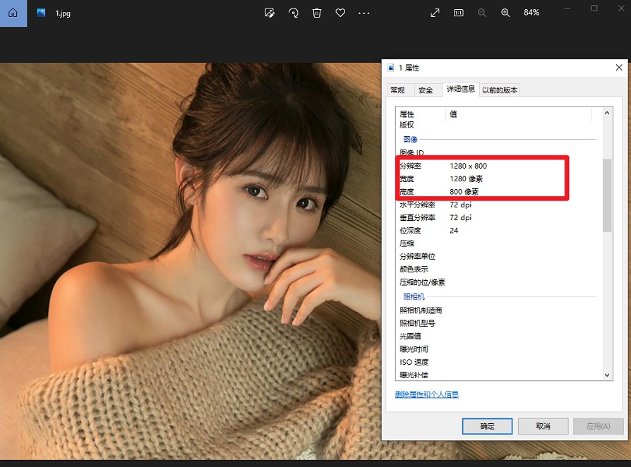Image resolution: width=631 pixels, height=467 pixels.
Task: Select the 详细信息 tab
Action: tap(461, 89)
